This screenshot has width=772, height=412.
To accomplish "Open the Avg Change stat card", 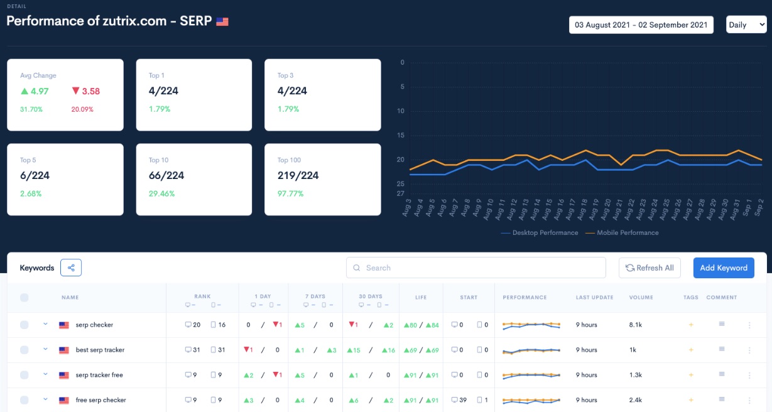I will tap(65, 95).
